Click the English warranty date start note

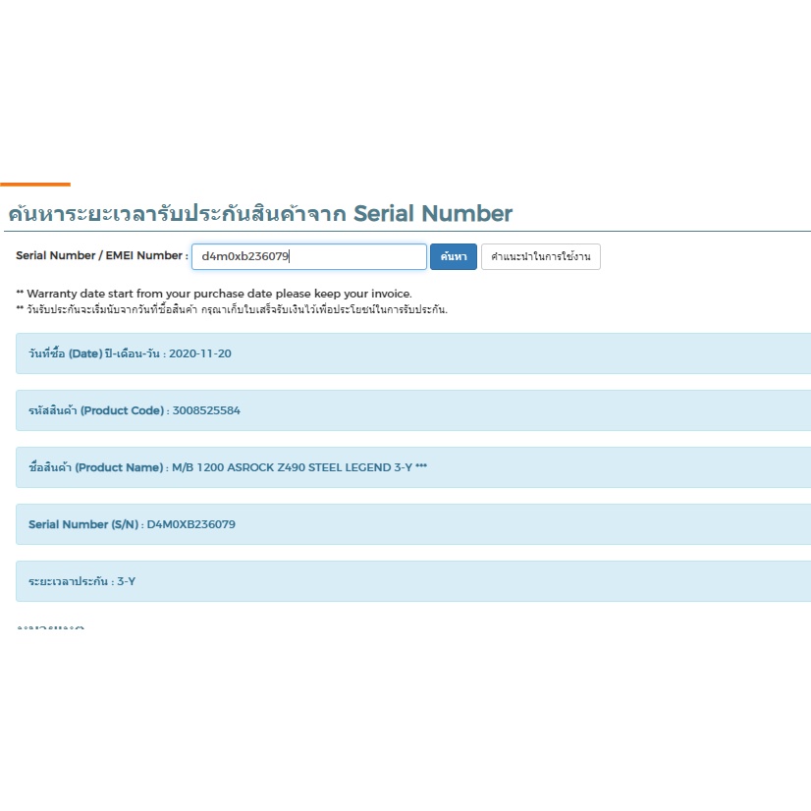pyautogui.click(x=214, y=294)
